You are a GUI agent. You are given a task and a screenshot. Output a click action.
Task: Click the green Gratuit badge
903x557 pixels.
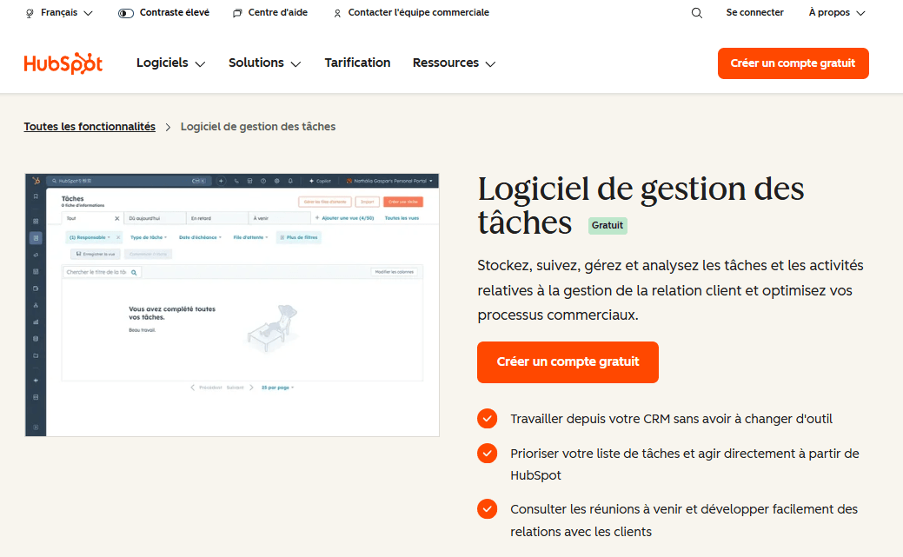click(608, 225)
